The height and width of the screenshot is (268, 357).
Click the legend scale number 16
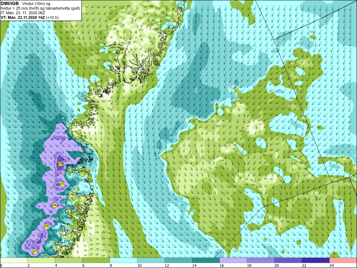222,266
